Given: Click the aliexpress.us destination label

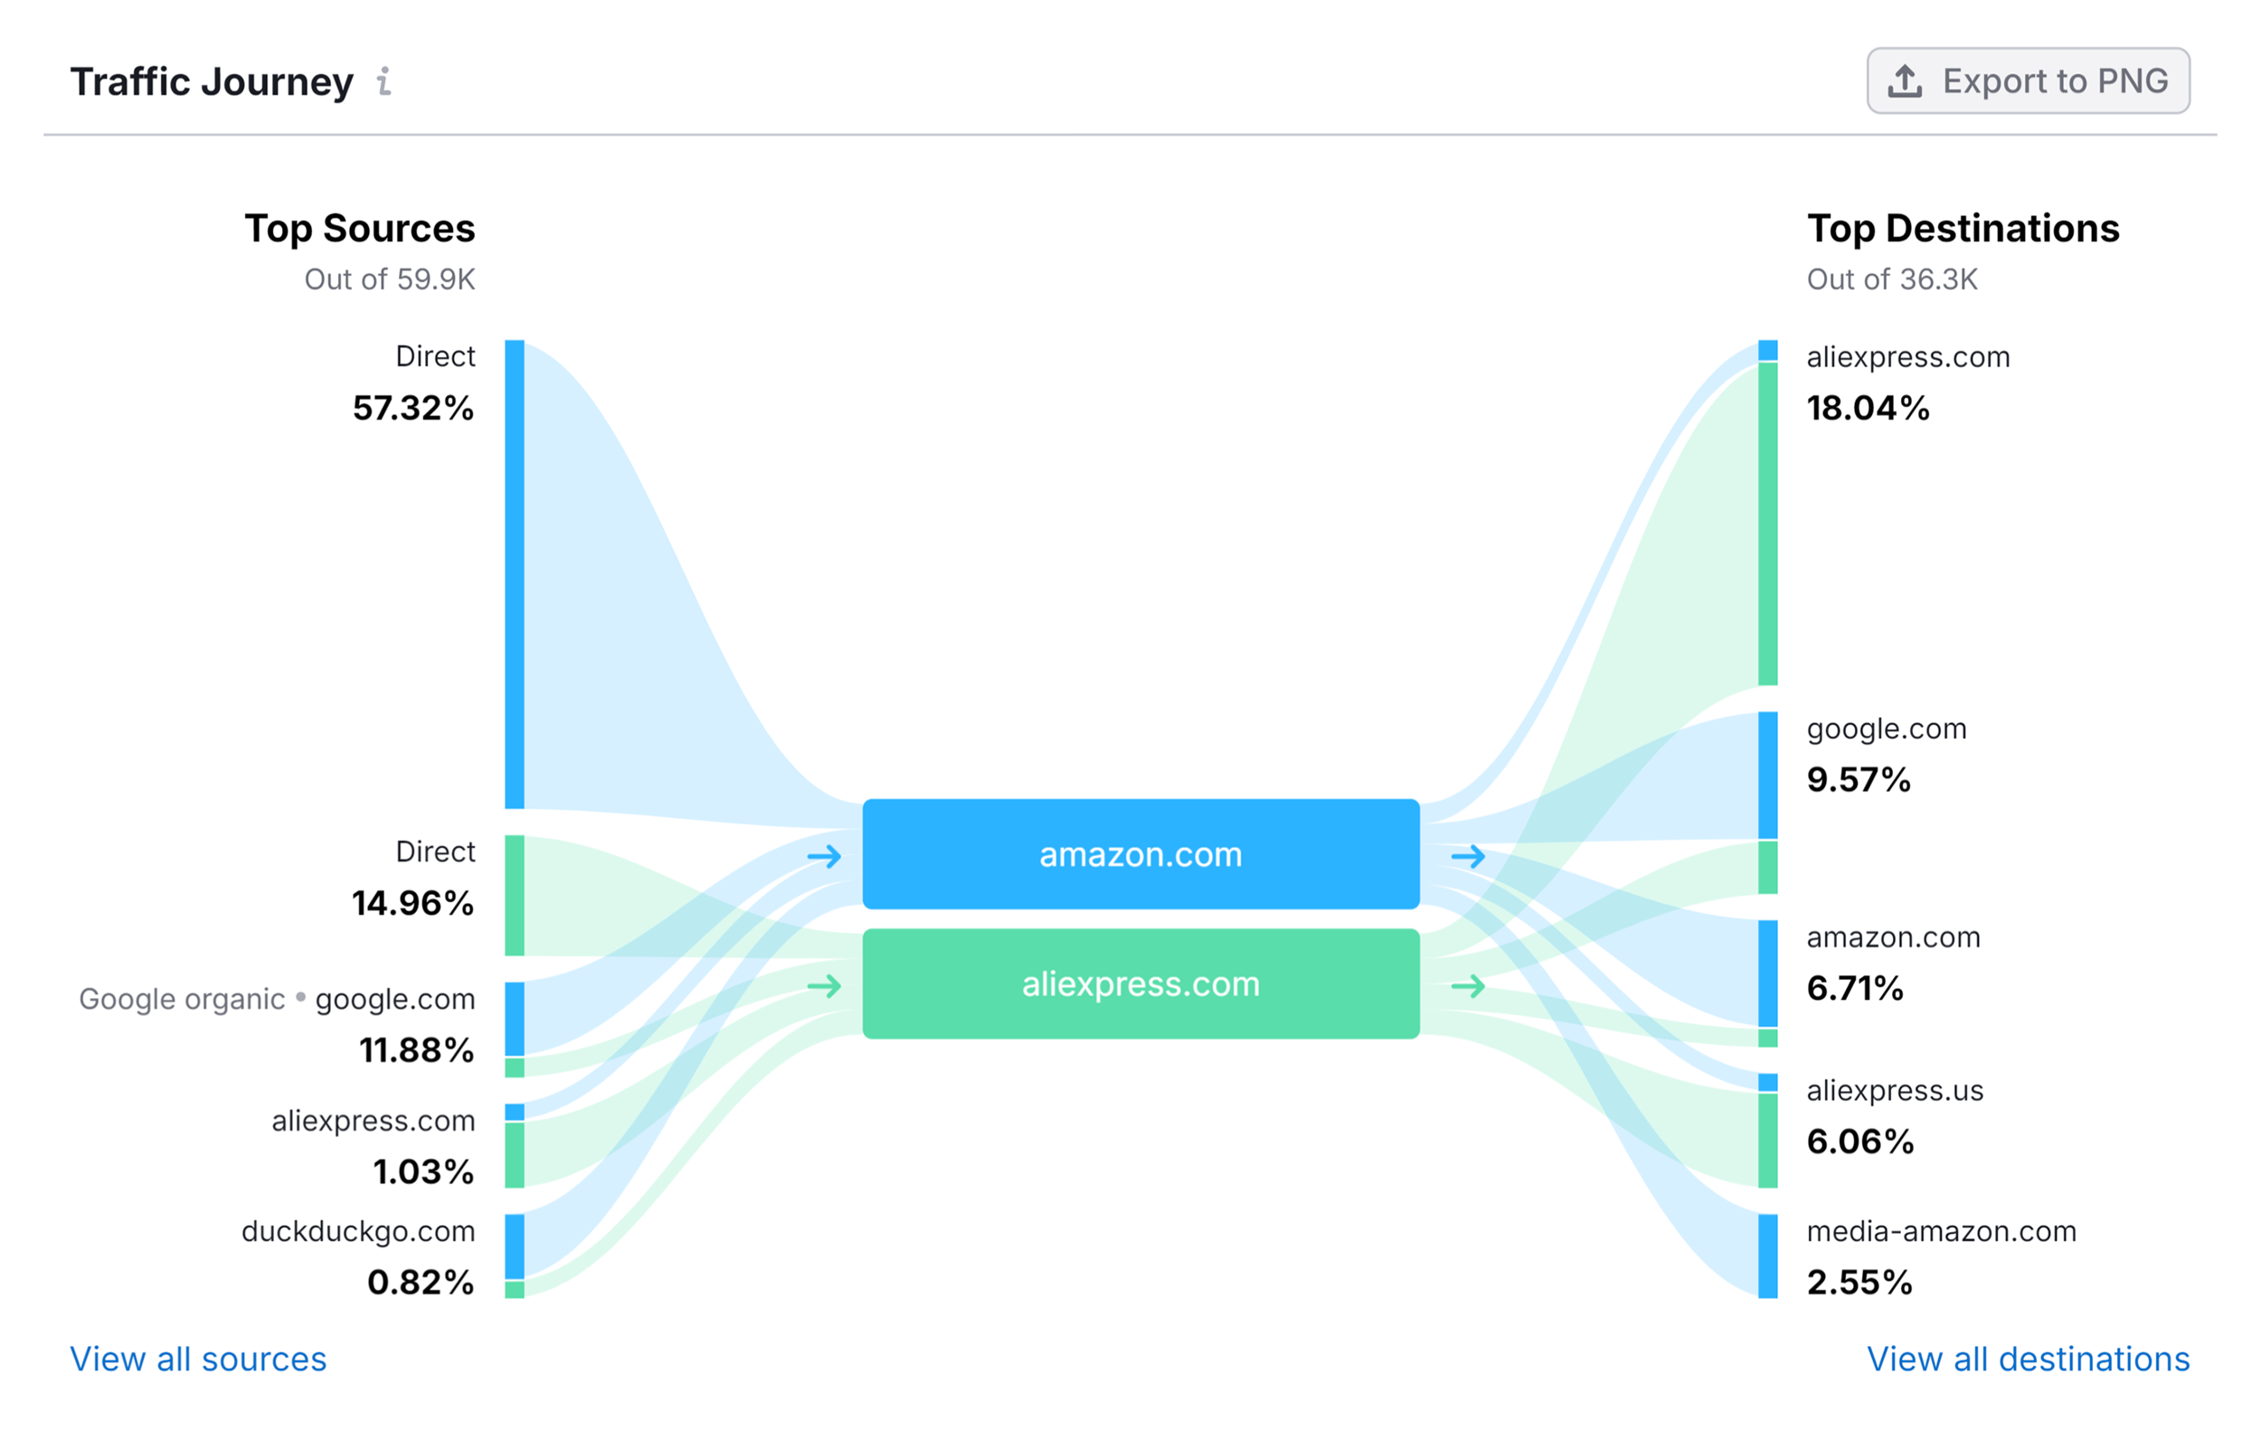Looking at the screenshot, I should [x=1894, y=1090].
